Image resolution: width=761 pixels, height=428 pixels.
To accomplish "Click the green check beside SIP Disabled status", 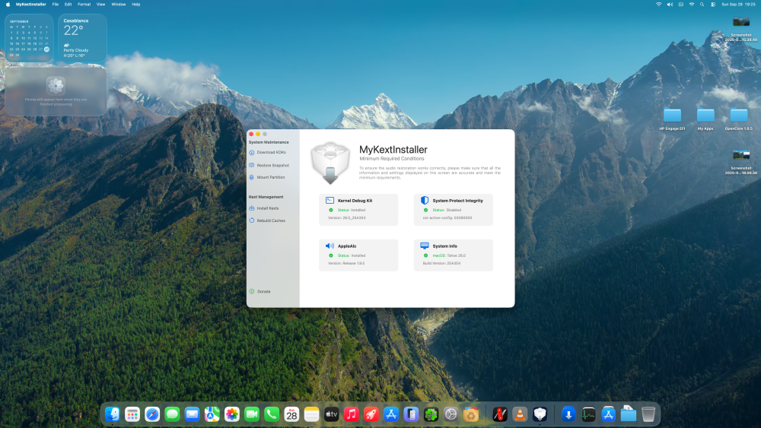I will pyautogui.click(x=425, y=210).
